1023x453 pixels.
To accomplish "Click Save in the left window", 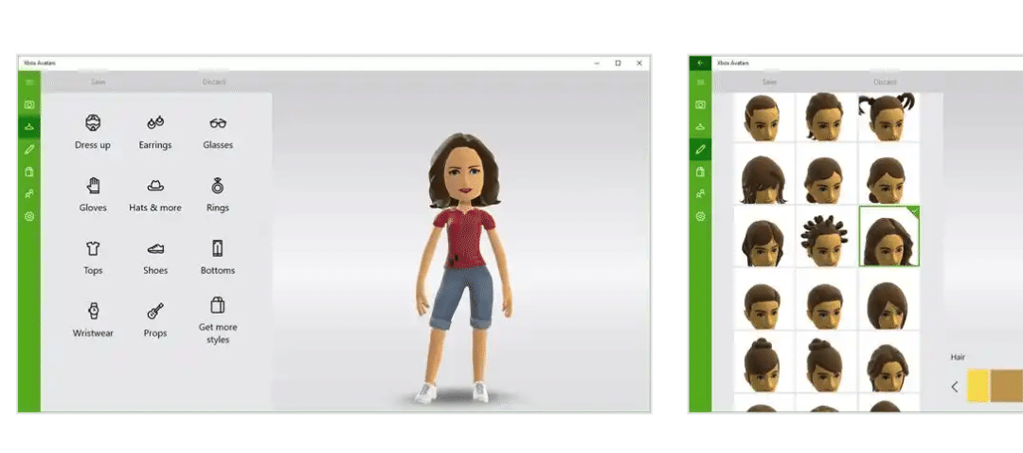I will tap(98, 82).
